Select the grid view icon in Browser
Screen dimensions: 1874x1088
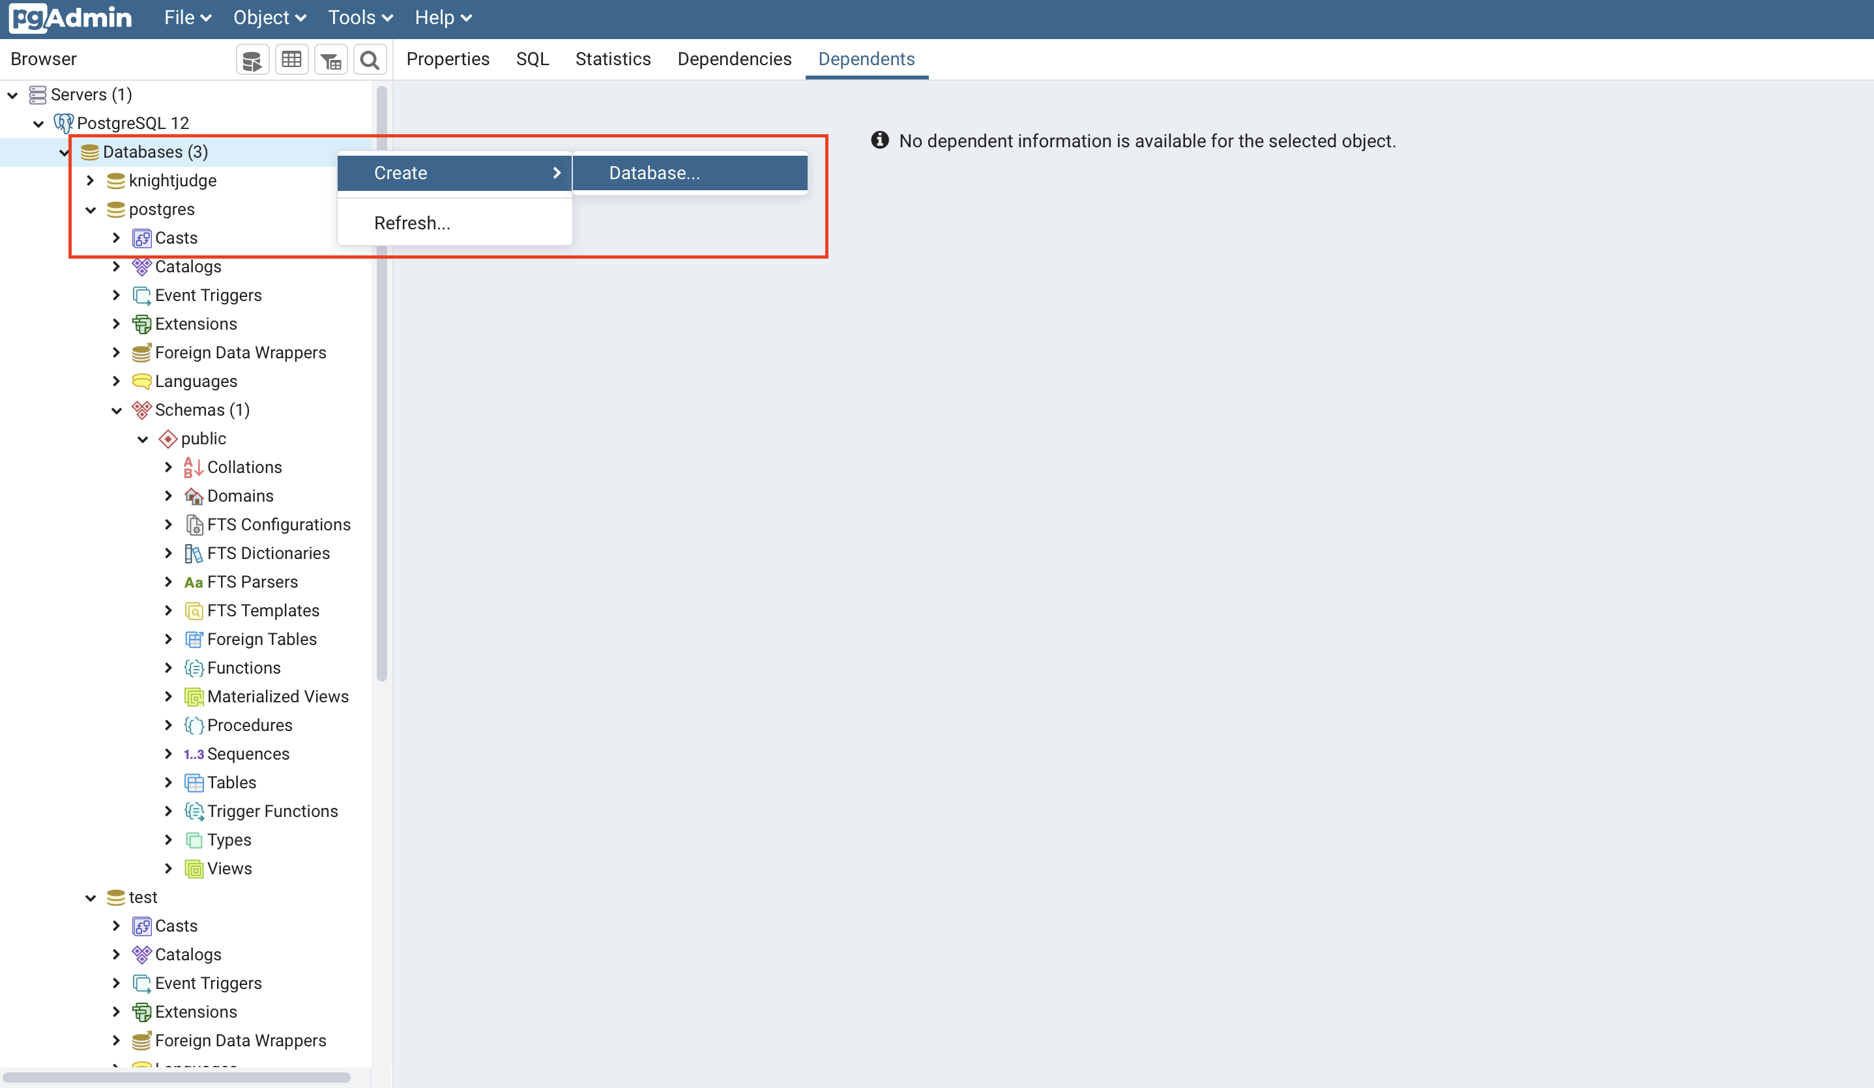point(290,59)
